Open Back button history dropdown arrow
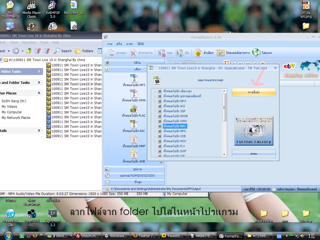The height and width of the screenshot is (240, 320). tap(9, 51)
